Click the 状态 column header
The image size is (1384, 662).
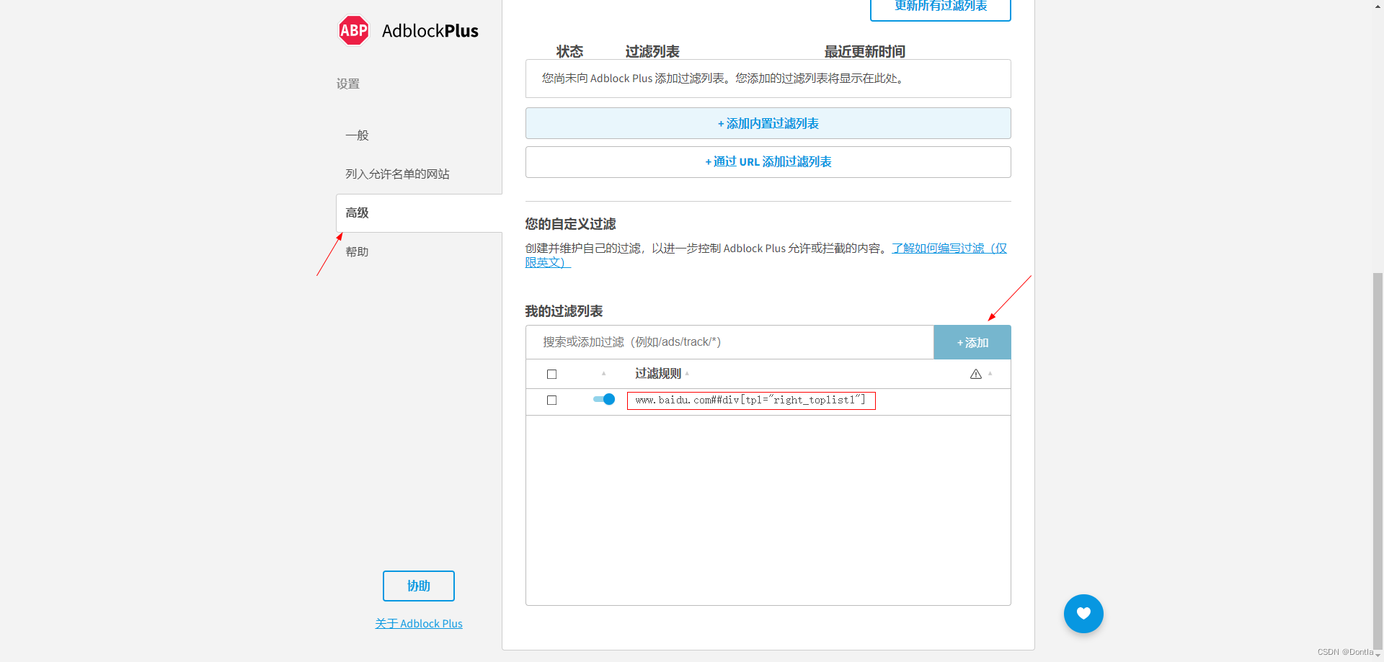[x=569, y=51]
